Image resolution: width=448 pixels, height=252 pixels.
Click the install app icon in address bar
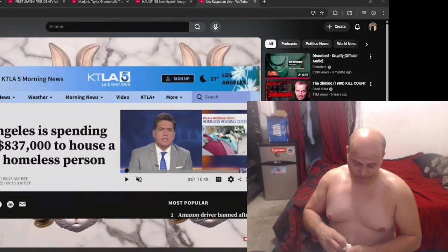coord(313,13)
